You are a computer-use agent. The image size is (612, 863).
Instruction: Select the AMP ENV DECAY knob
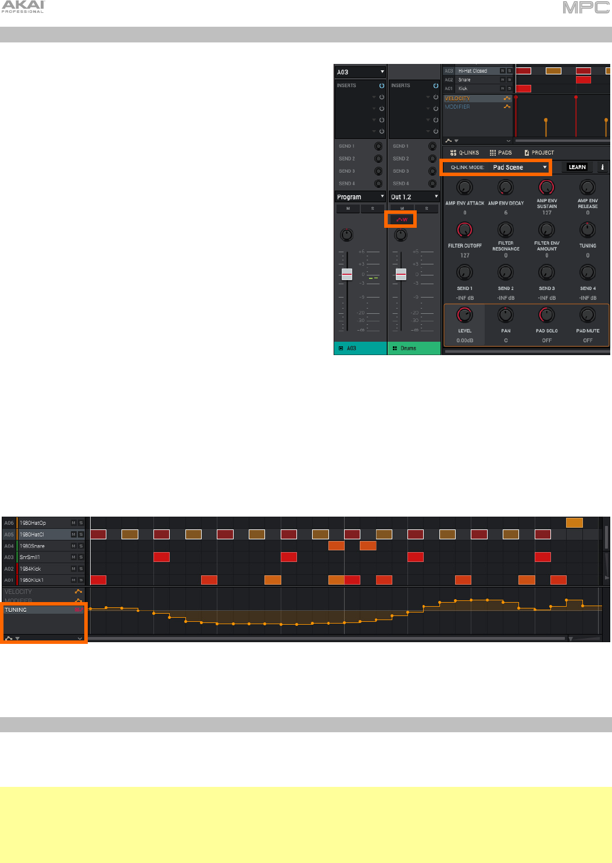point(506,187)
